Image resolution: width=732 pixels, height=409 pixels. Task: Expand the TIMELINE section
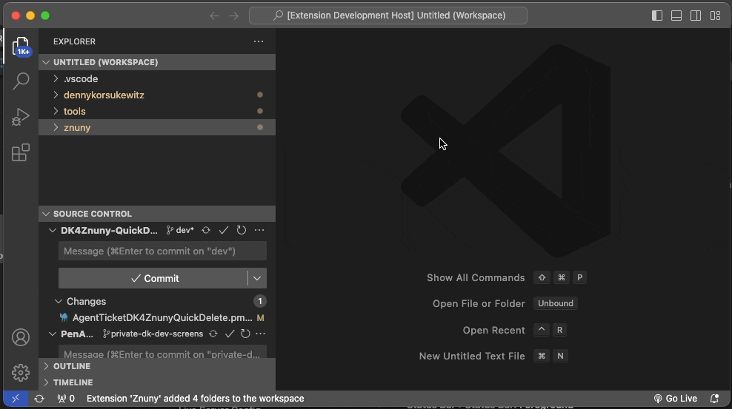coord(157,382)
